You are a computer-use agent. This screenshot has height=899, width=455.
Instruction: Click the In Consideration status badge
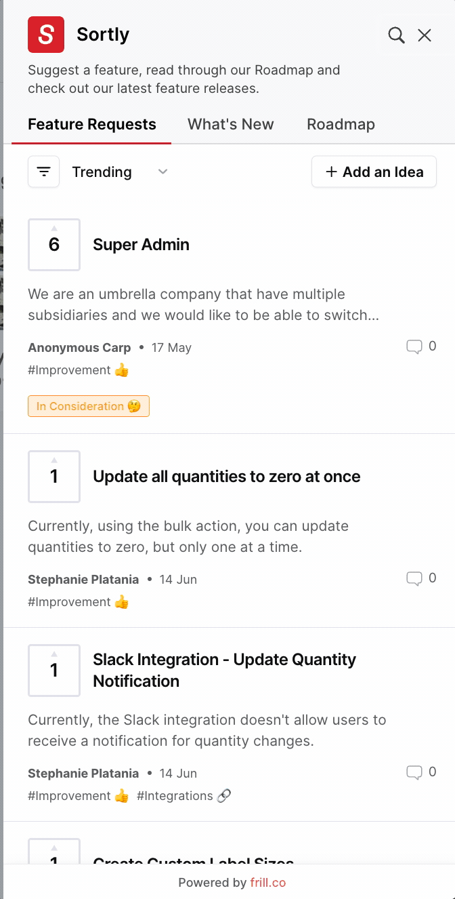[89, 406]
